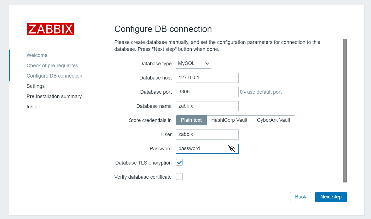The image size is (371, 219).
Task: Click the 'Database port' label
Action: coord(156,92)
